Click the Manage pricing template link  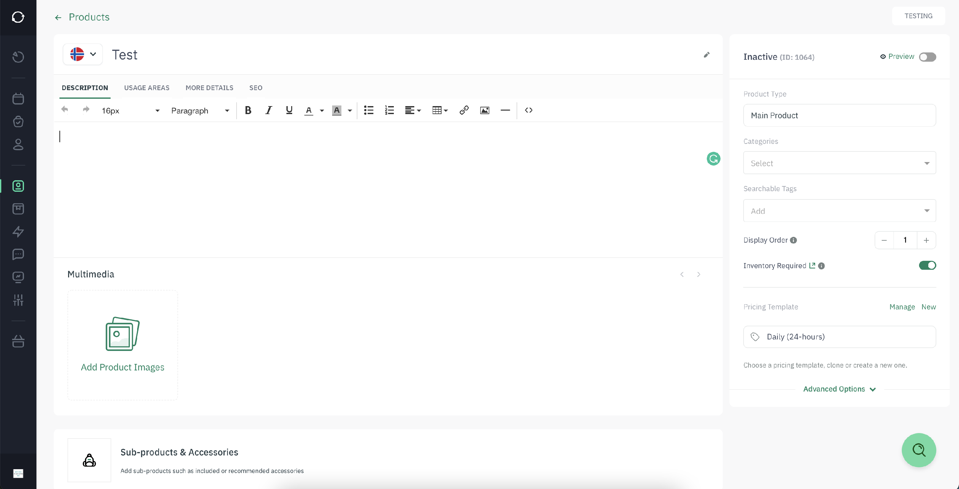coord(902,307)
